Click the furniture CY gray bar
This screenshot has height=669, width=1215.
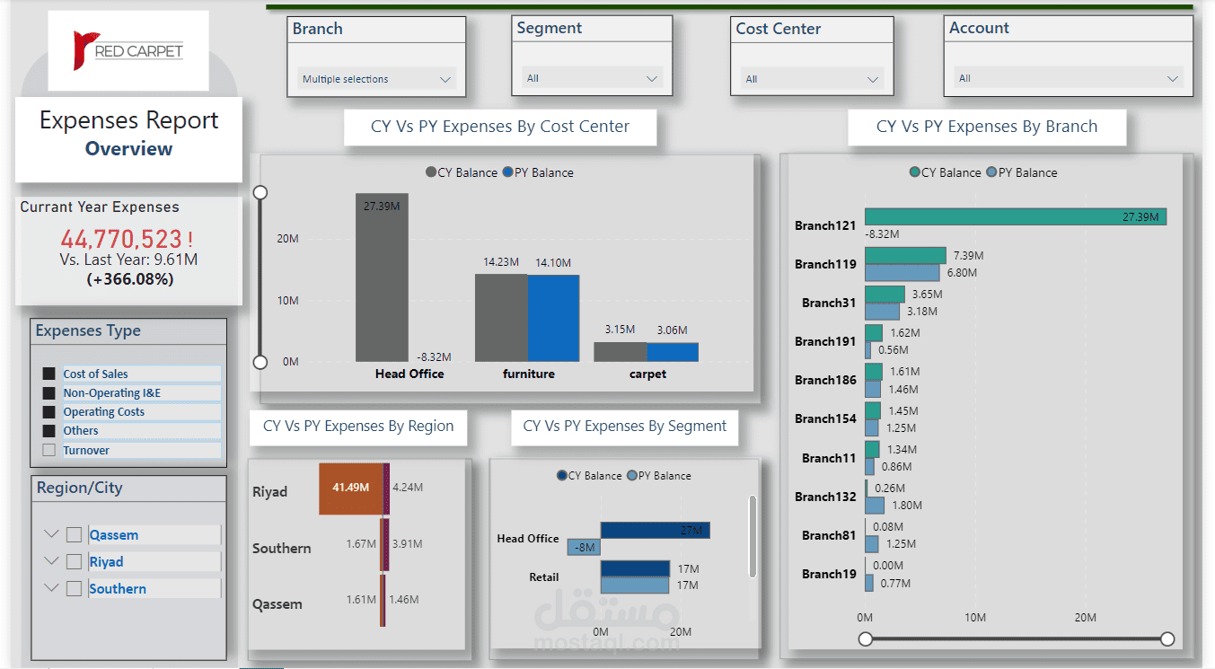501,318
